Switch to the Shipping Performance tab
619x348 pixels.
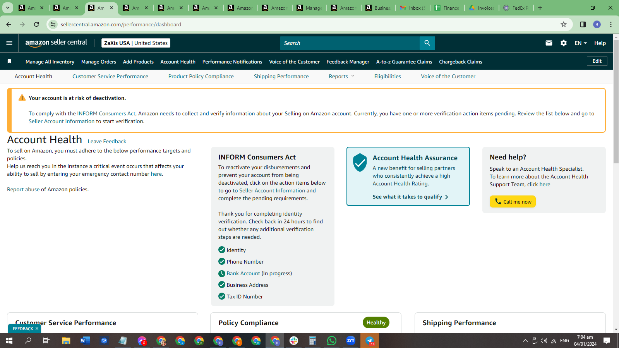[x=281, y=76]
